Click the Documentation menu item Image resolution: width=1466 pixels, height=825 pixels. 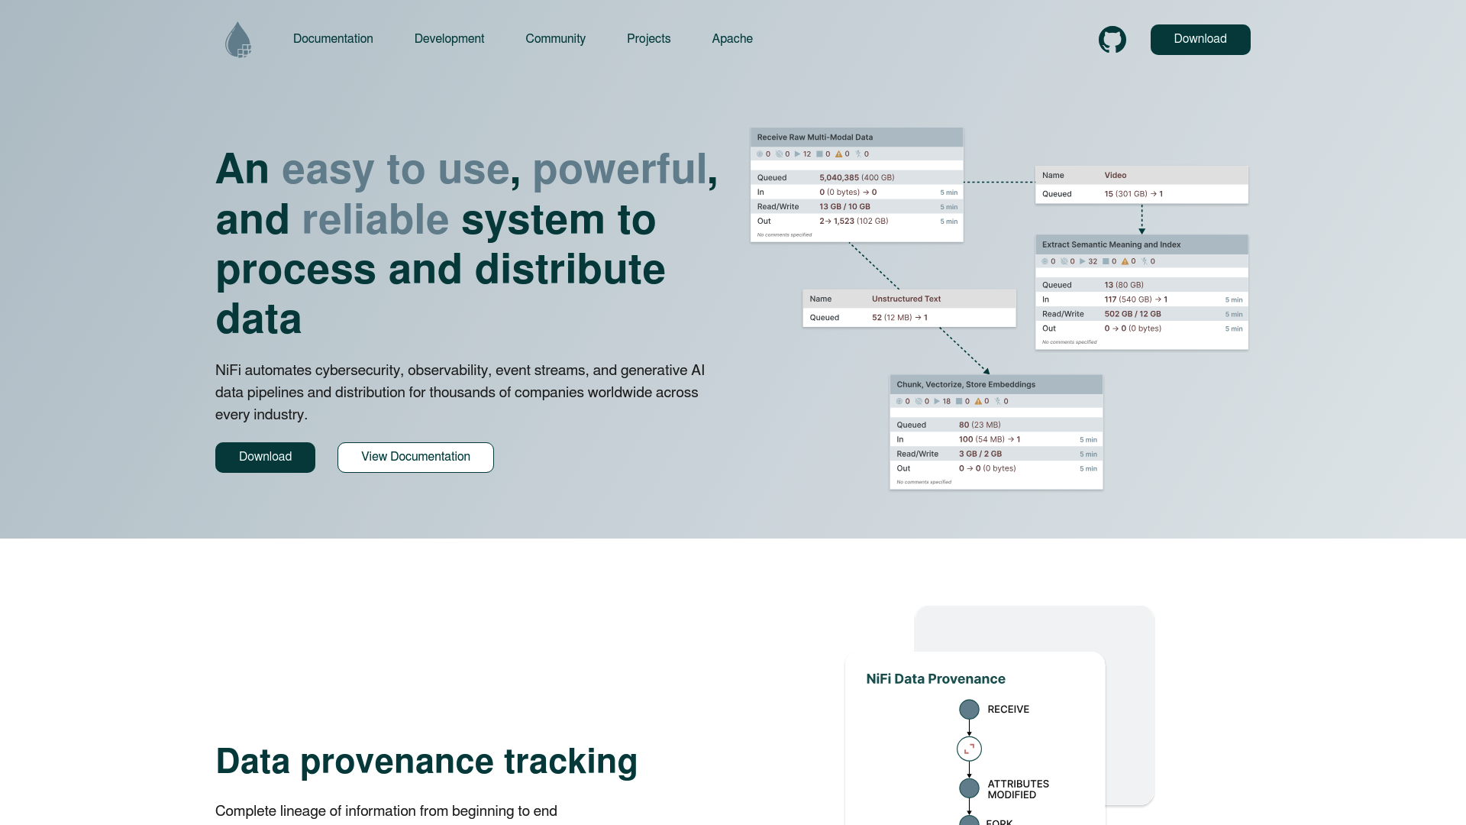pyautogui.click(x=332, y=39)
